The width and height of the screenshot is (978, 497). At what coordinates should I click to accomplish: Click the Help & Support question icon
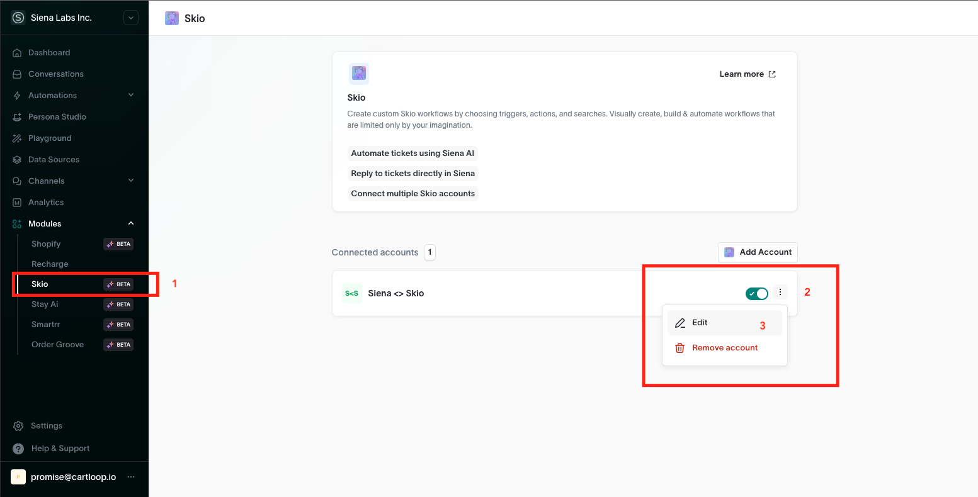click(18, 449)
